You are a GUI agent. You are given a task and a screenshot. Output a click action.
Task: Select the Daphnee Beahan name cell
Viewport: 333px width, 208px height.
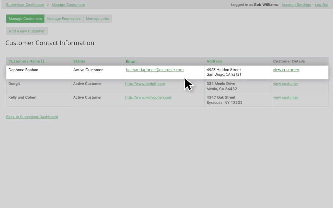coord(23,70)
